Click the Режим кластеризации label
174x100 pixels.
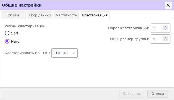[x=25, y=26]
